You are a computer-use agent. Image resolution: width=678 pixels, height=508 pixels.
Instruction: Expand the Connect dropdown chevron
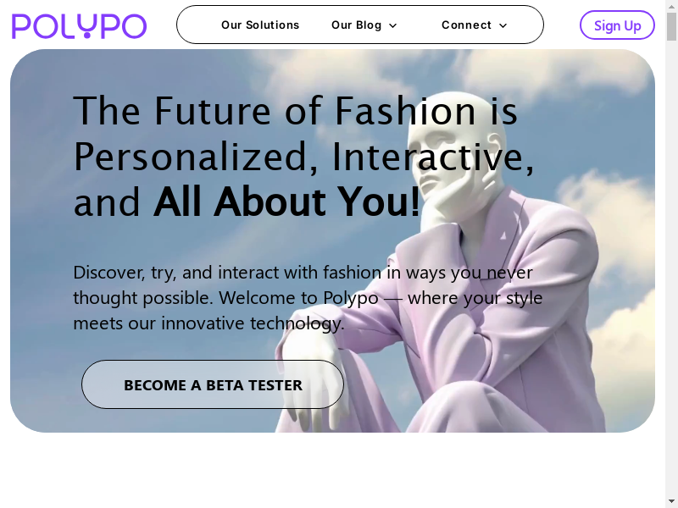pyautogui.click(x=503, y=26)
